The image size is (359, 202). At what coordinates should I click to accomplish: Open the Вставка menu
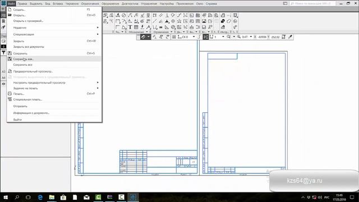(x=58, y=4)
